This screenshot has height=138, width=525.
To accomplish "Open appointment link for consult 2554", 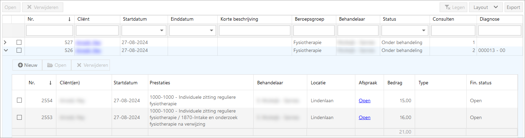I will [x=365, y=100].
